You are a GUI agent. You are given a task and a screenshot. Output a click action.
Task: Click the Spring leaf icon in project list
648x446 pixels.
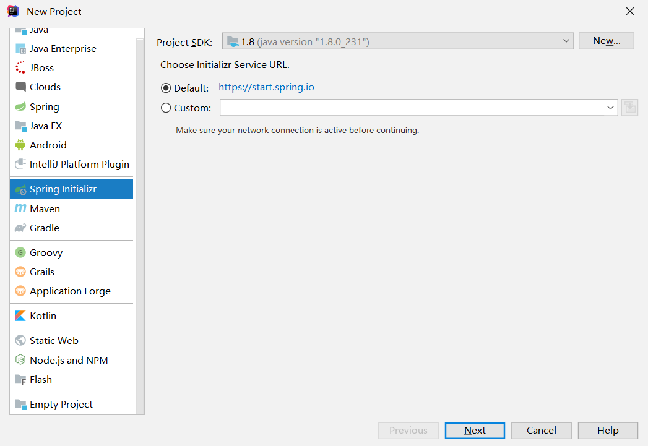(20, 106)
